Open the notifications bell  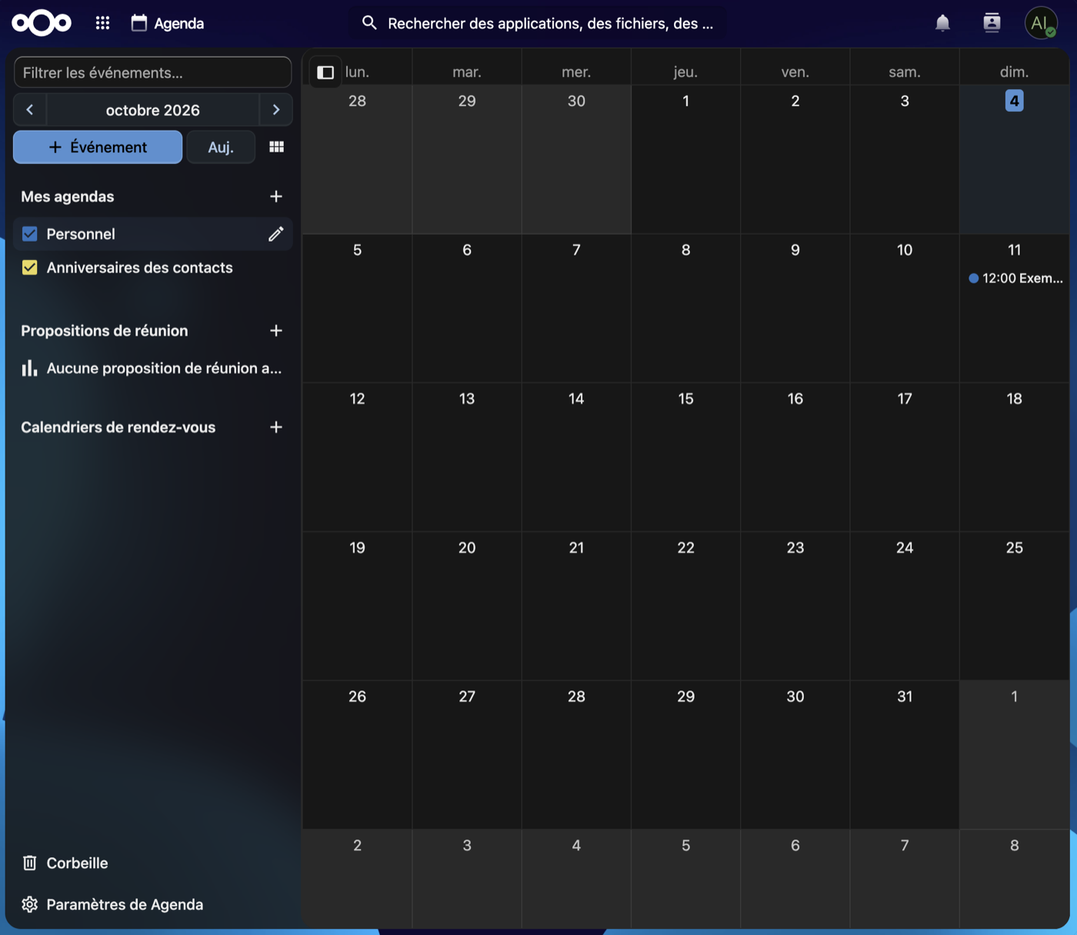[x=942, y=23]
